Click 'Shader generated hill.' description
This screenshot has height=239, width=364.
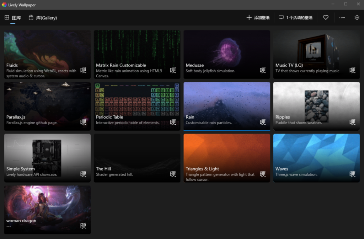click(114, 175)
